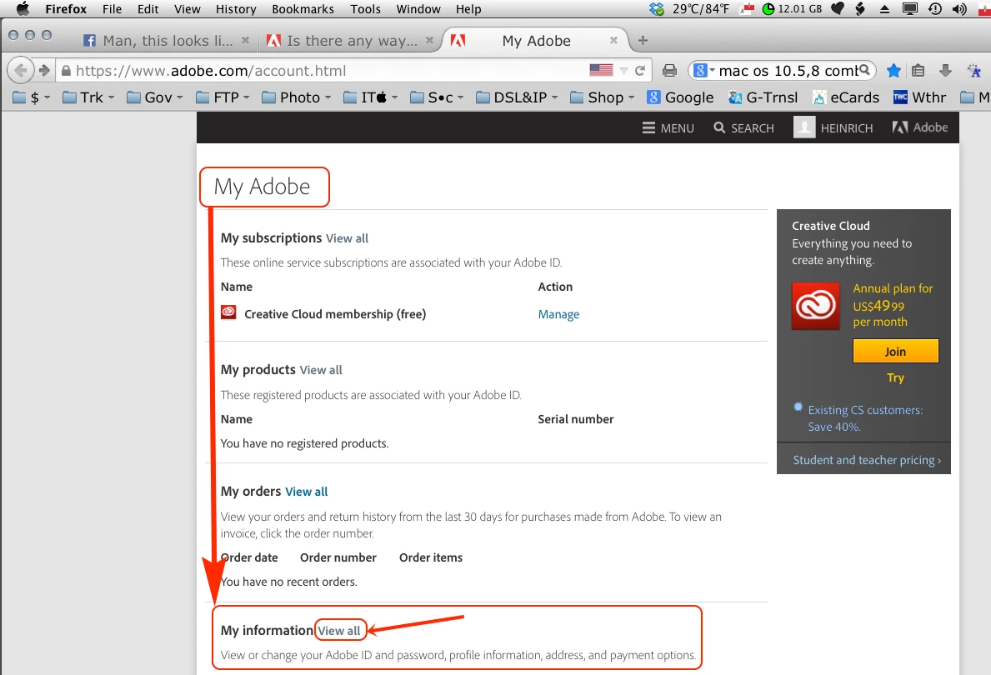Close the Facebook tab
This screenshot has width=991, height=675.
pyautogui.click(x=245, y=41)
